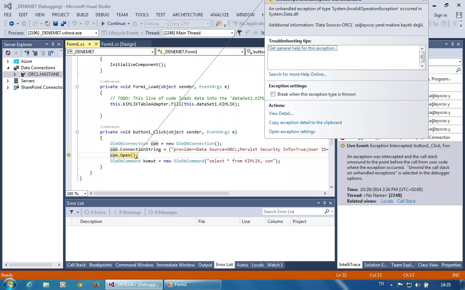Switch to the Call Stack tab
The height and width of the screenshot is (290, 465).
click(77, 265)
